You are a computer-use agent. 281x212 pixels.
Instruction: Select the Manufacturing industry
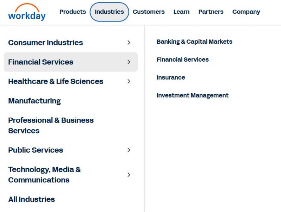34,101
